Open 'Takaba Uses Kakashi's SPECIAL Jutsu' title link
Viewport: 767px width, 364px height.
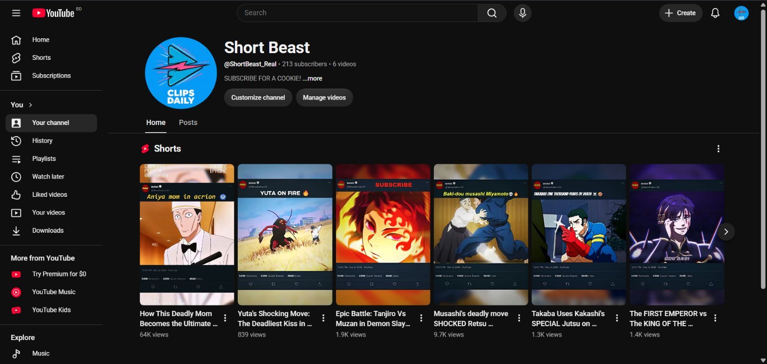pos(568,319)
